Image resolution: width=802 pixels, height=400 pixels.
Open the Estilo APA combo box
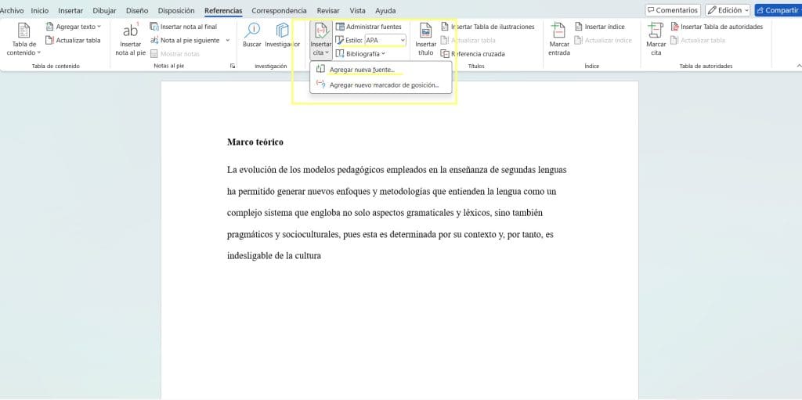click(385, 41)
